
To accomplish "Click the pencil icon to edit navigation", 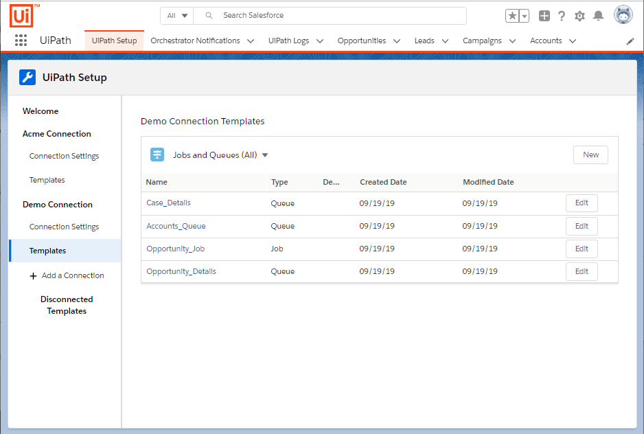I will 630,41.
